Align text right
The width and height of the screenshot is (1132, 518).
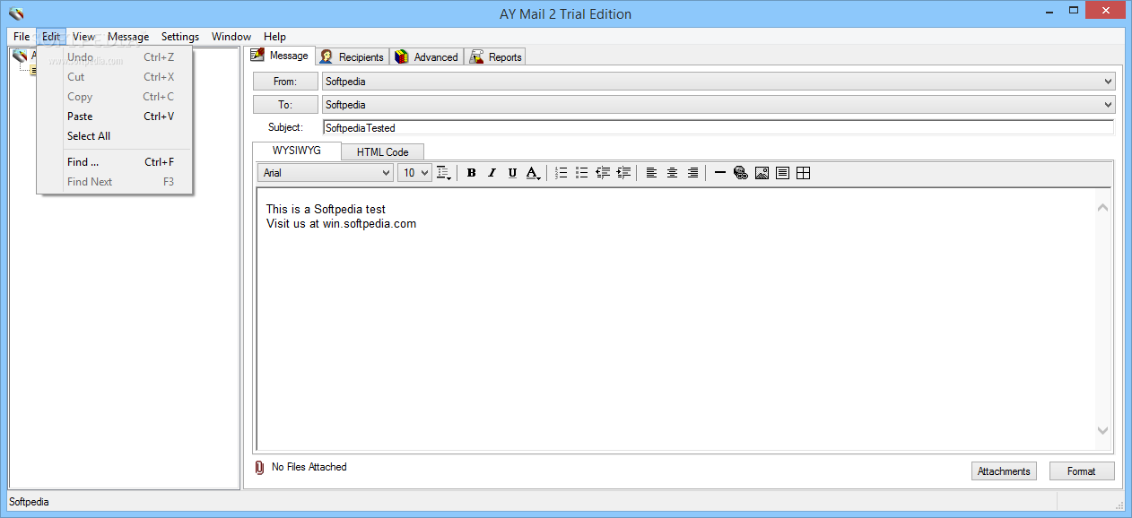pos(692,173)
